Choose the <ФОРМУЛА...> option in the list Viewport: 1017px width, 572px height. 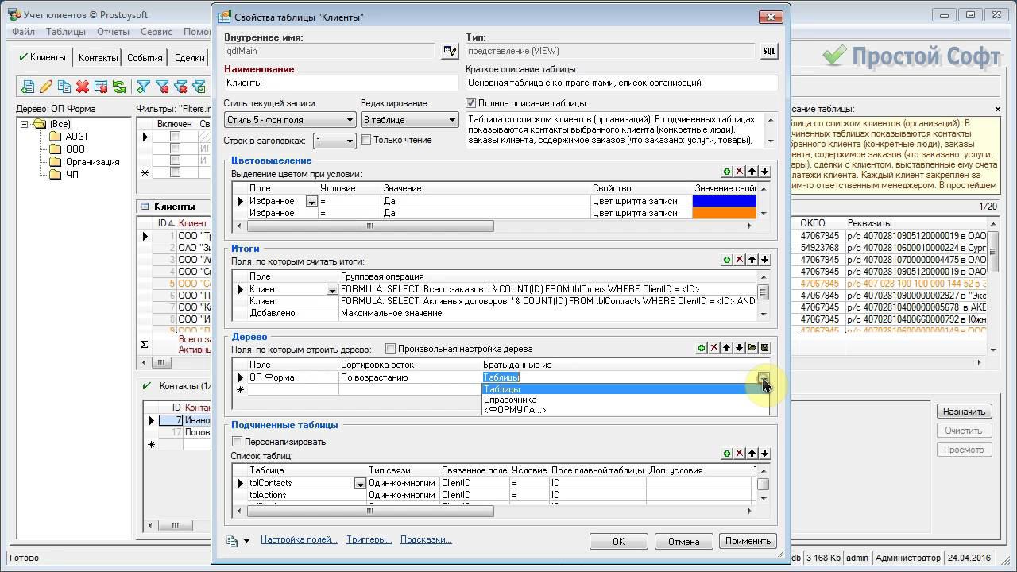pos(515,410)
